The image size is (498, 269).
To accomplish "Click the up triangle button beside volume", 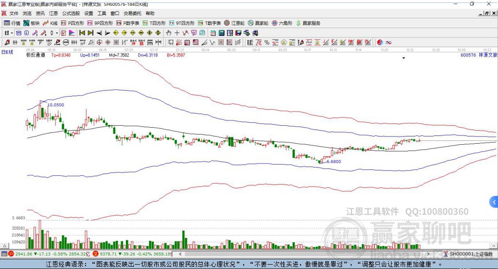I will coord(5,246).
